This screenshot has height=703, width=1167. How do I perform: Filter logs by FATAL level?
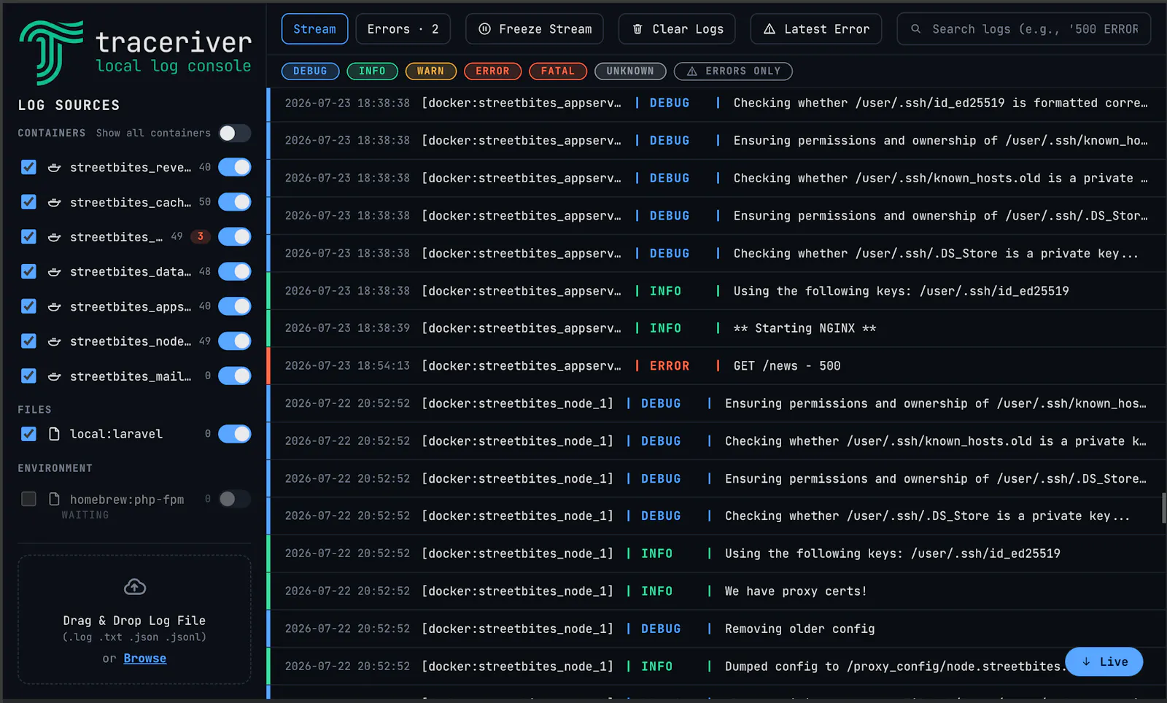point(558,71)
